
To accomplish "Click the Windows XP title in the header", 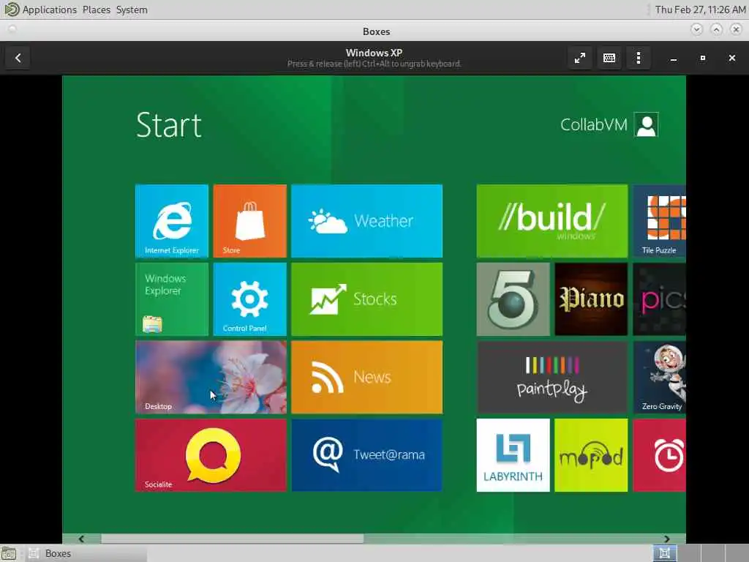I will [x=374, y=53].
